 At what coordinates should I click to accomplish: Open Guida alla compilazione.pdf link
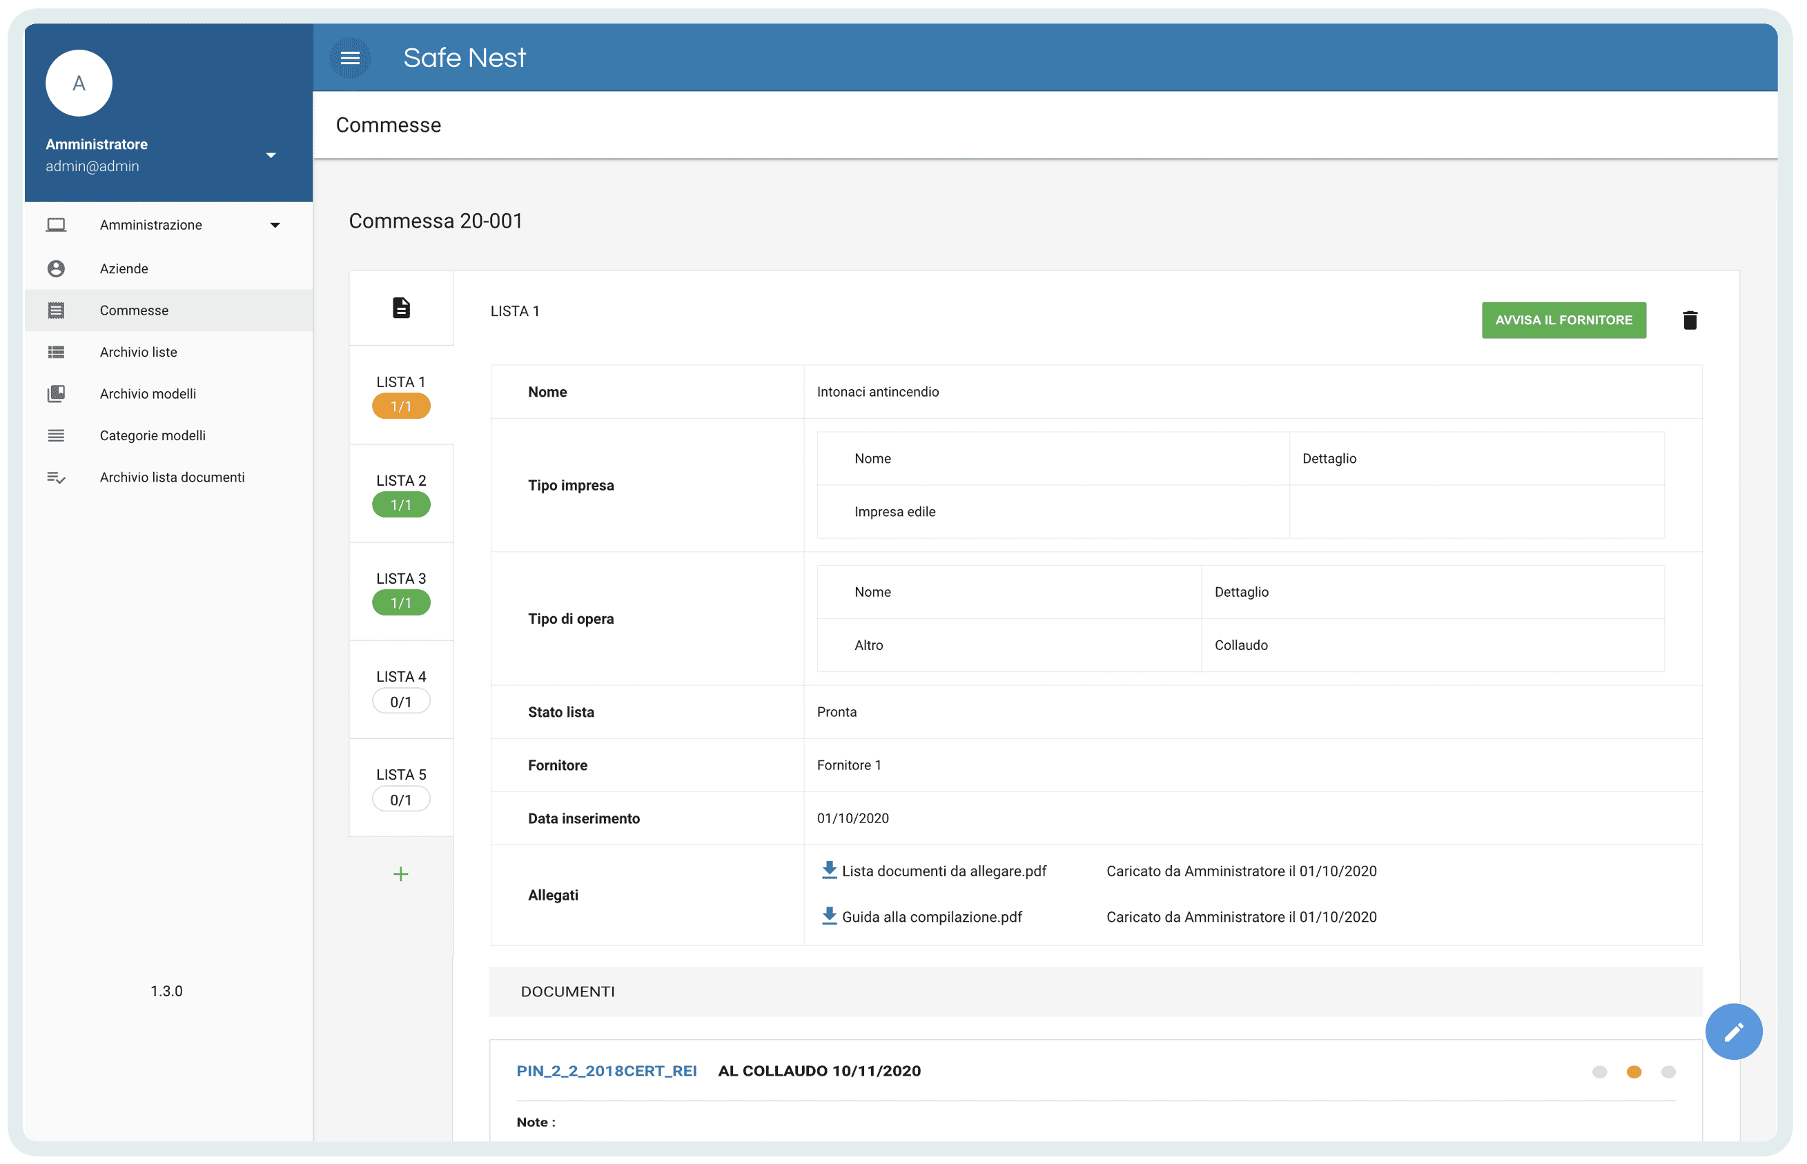[932, 918]
